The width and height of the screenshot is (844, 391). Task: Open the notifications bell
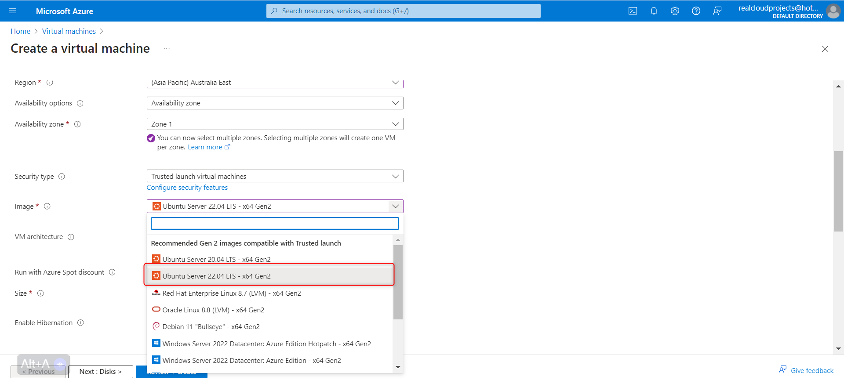[x=654, y=11]
